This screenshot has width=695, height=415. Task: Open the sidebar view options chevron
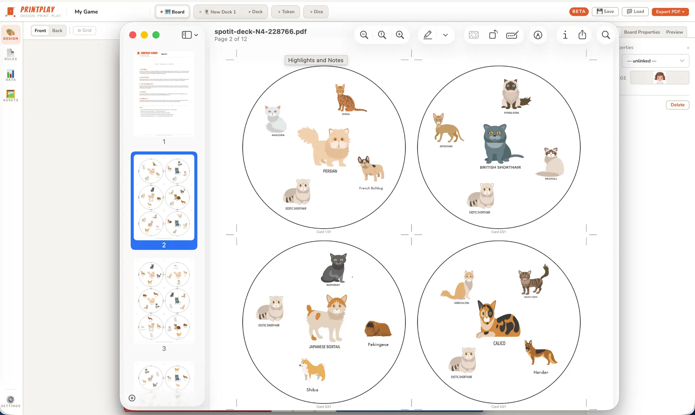[x=196, y=35]
